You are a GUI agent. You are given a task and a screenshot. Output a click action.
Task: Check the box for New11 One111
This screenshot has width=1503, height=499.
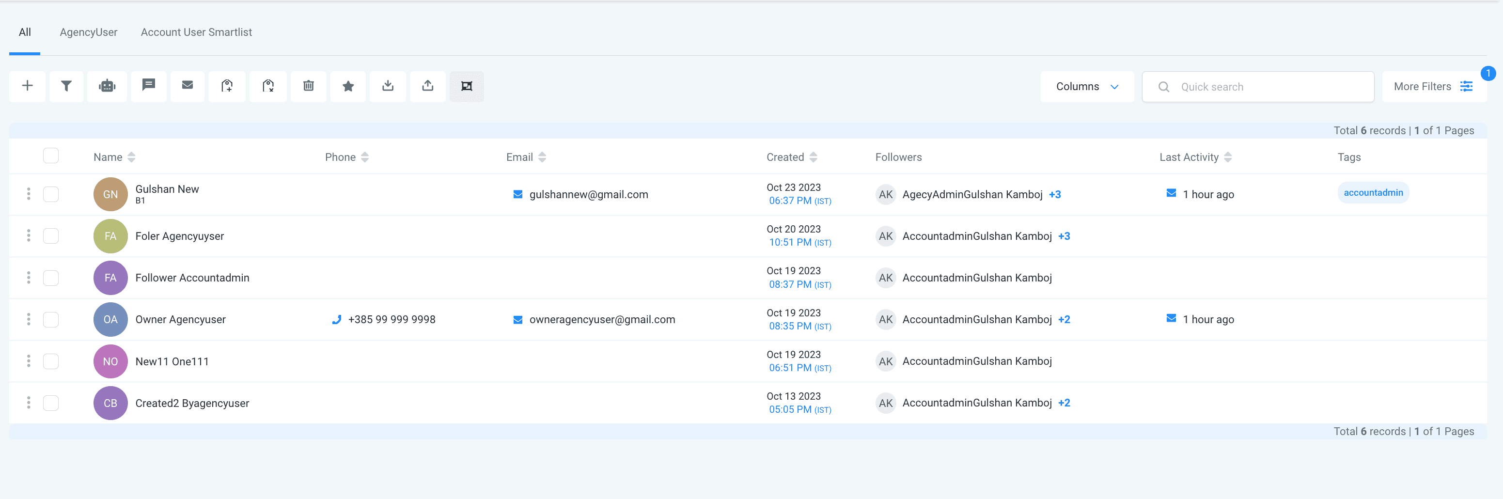[x=51, y=360]
